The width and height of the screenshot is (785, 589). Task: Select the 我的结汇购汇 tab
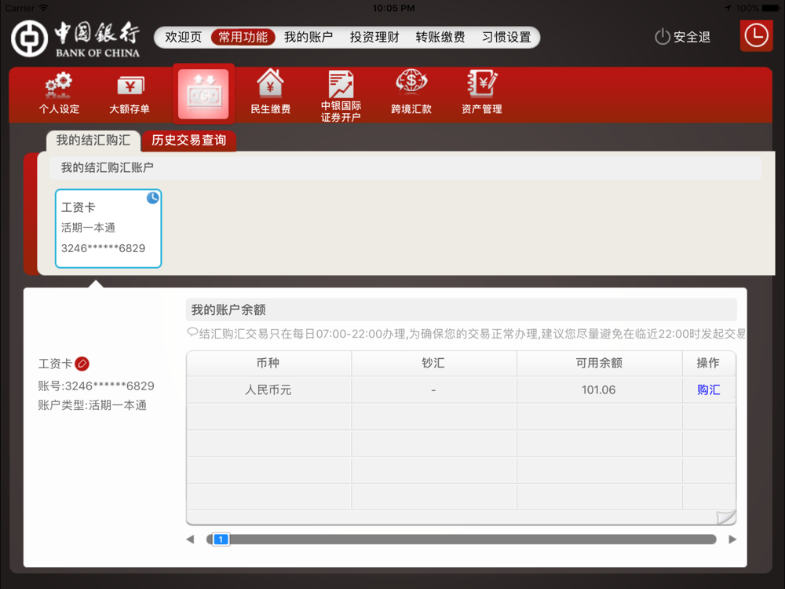(93, 141)
